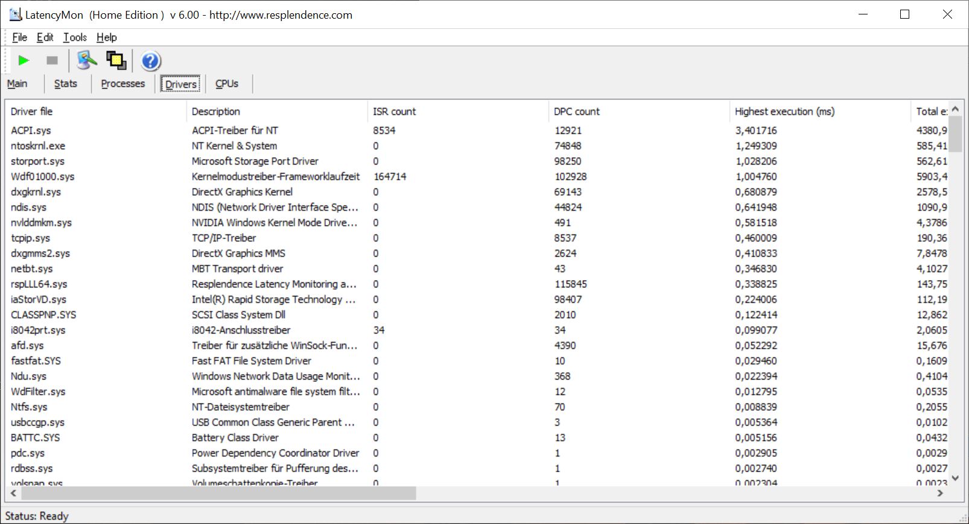Open help via blue question mark icon
The height and width of the screenshot is (524, 969).
pos(150,61)
